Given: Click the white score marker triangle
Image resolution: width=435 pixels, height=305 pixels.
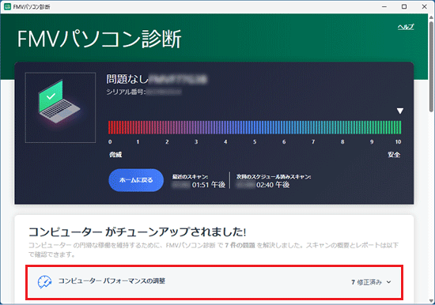Looking at the screenshot, I should click(399, 111).
